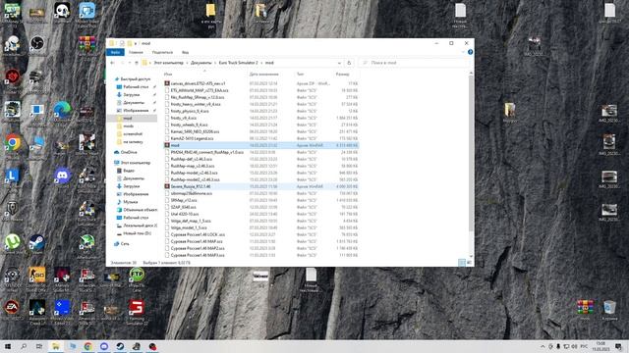Select the Severe_Russia_R12.1.46 archive file

click(260, 186)
